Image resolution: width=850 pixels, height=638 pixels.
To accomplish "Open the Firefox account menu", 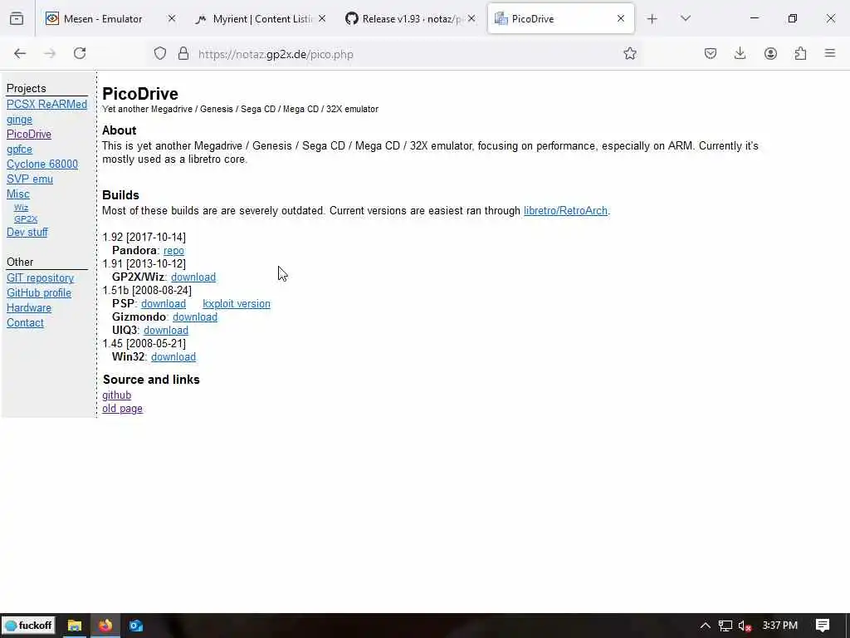I will tap(770, 53).
